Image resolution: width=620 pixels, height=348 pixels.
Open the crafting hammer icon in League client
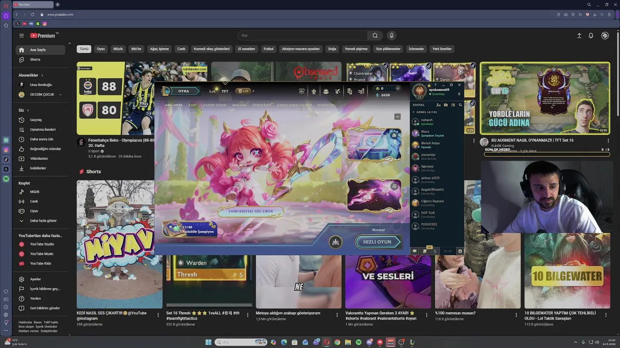click(338, 91)
